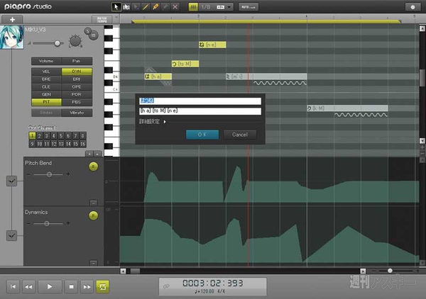Open settings with the gear icon

click(x=413, y=7)
